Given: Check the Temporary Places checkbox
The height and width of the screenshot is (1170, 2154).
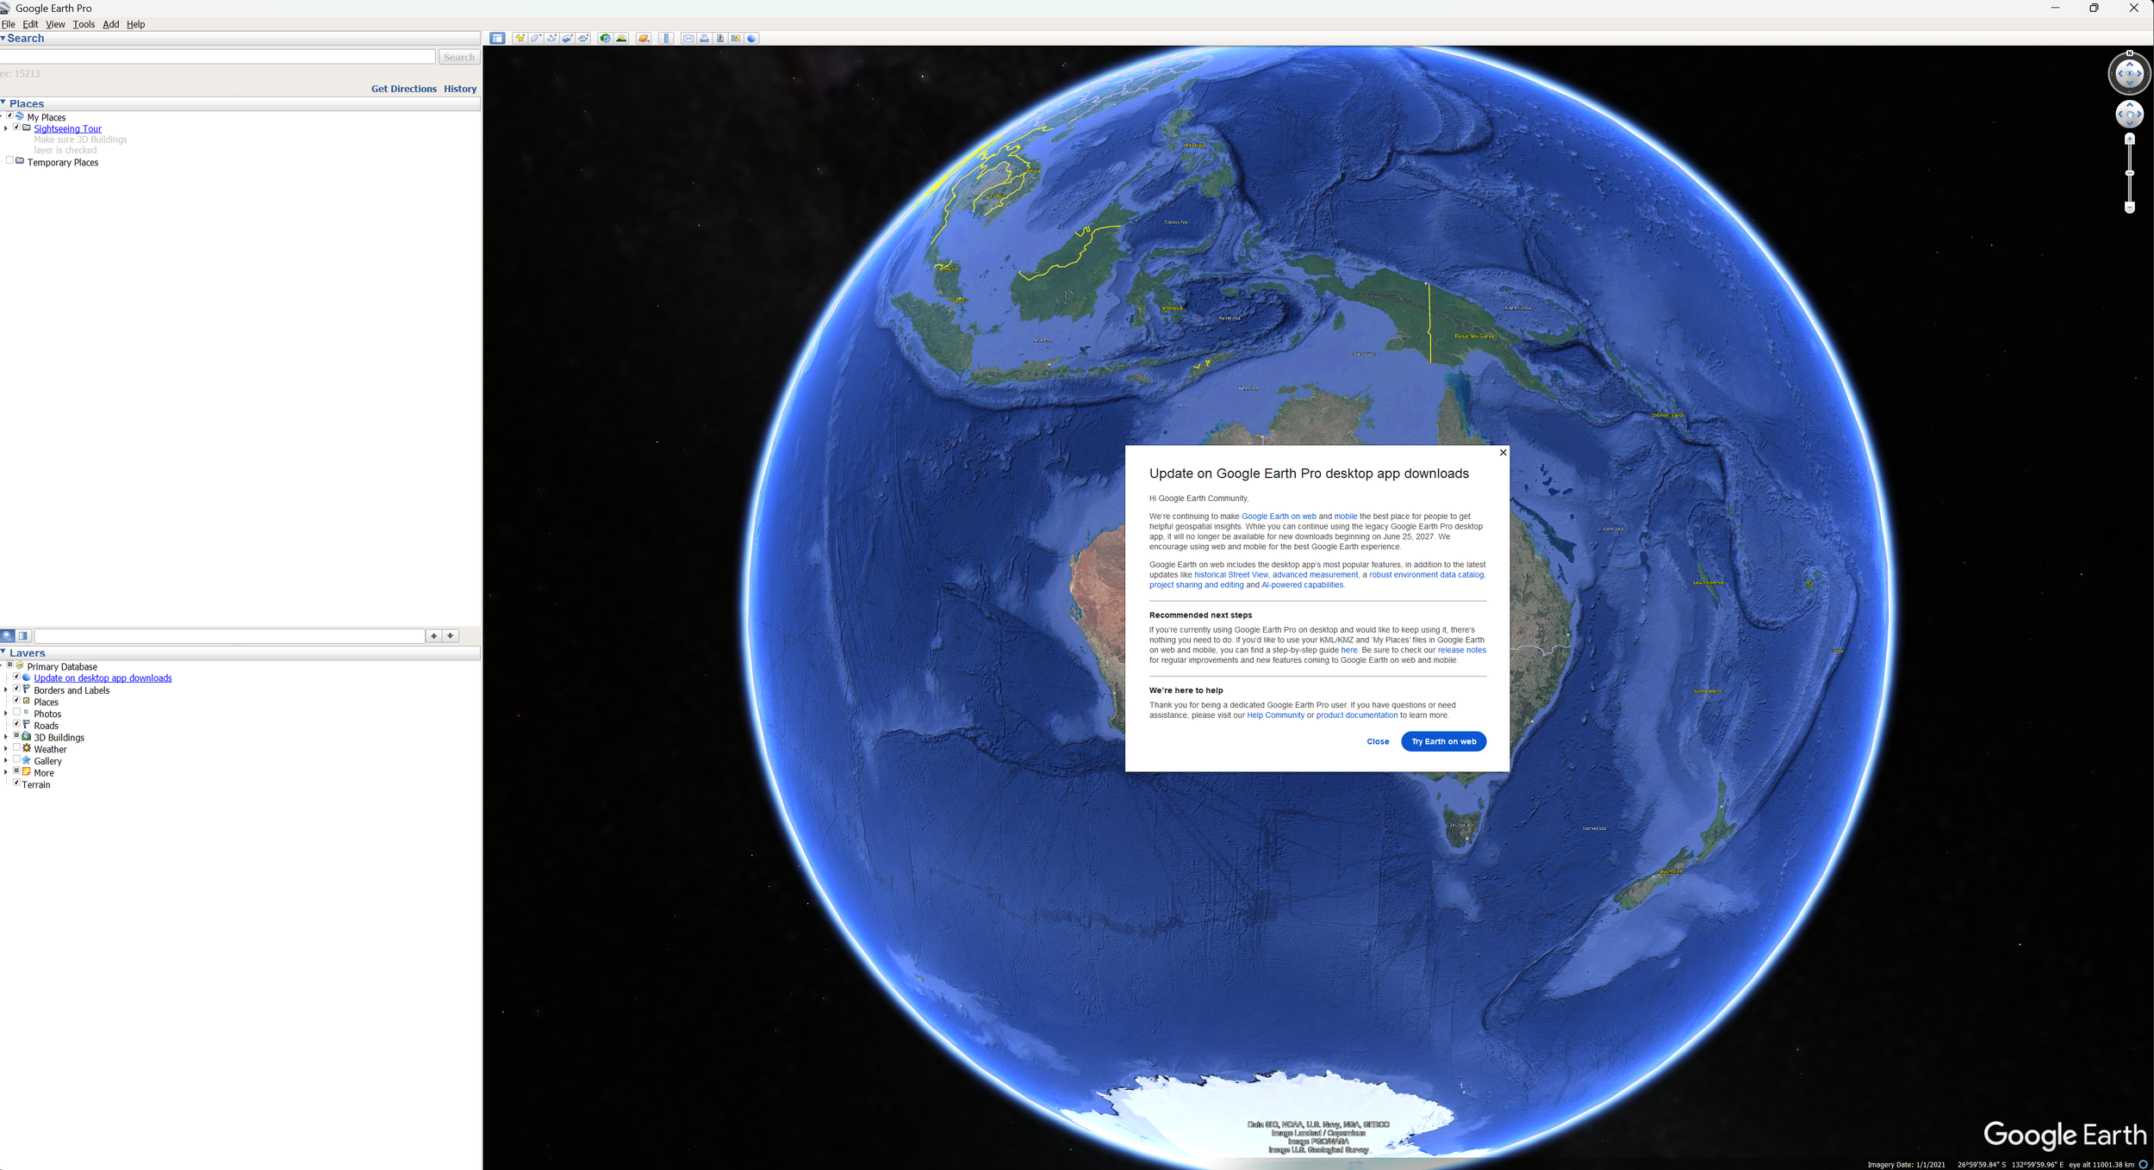Looking at the screenshot, I should [x=9, y=161].
